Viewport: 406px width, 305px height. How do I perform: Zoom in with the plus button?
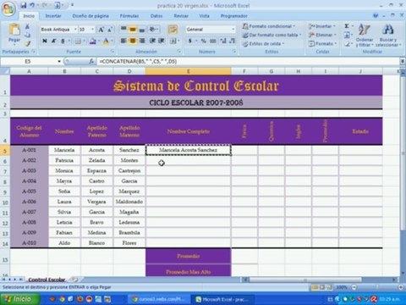click(401, 287)
